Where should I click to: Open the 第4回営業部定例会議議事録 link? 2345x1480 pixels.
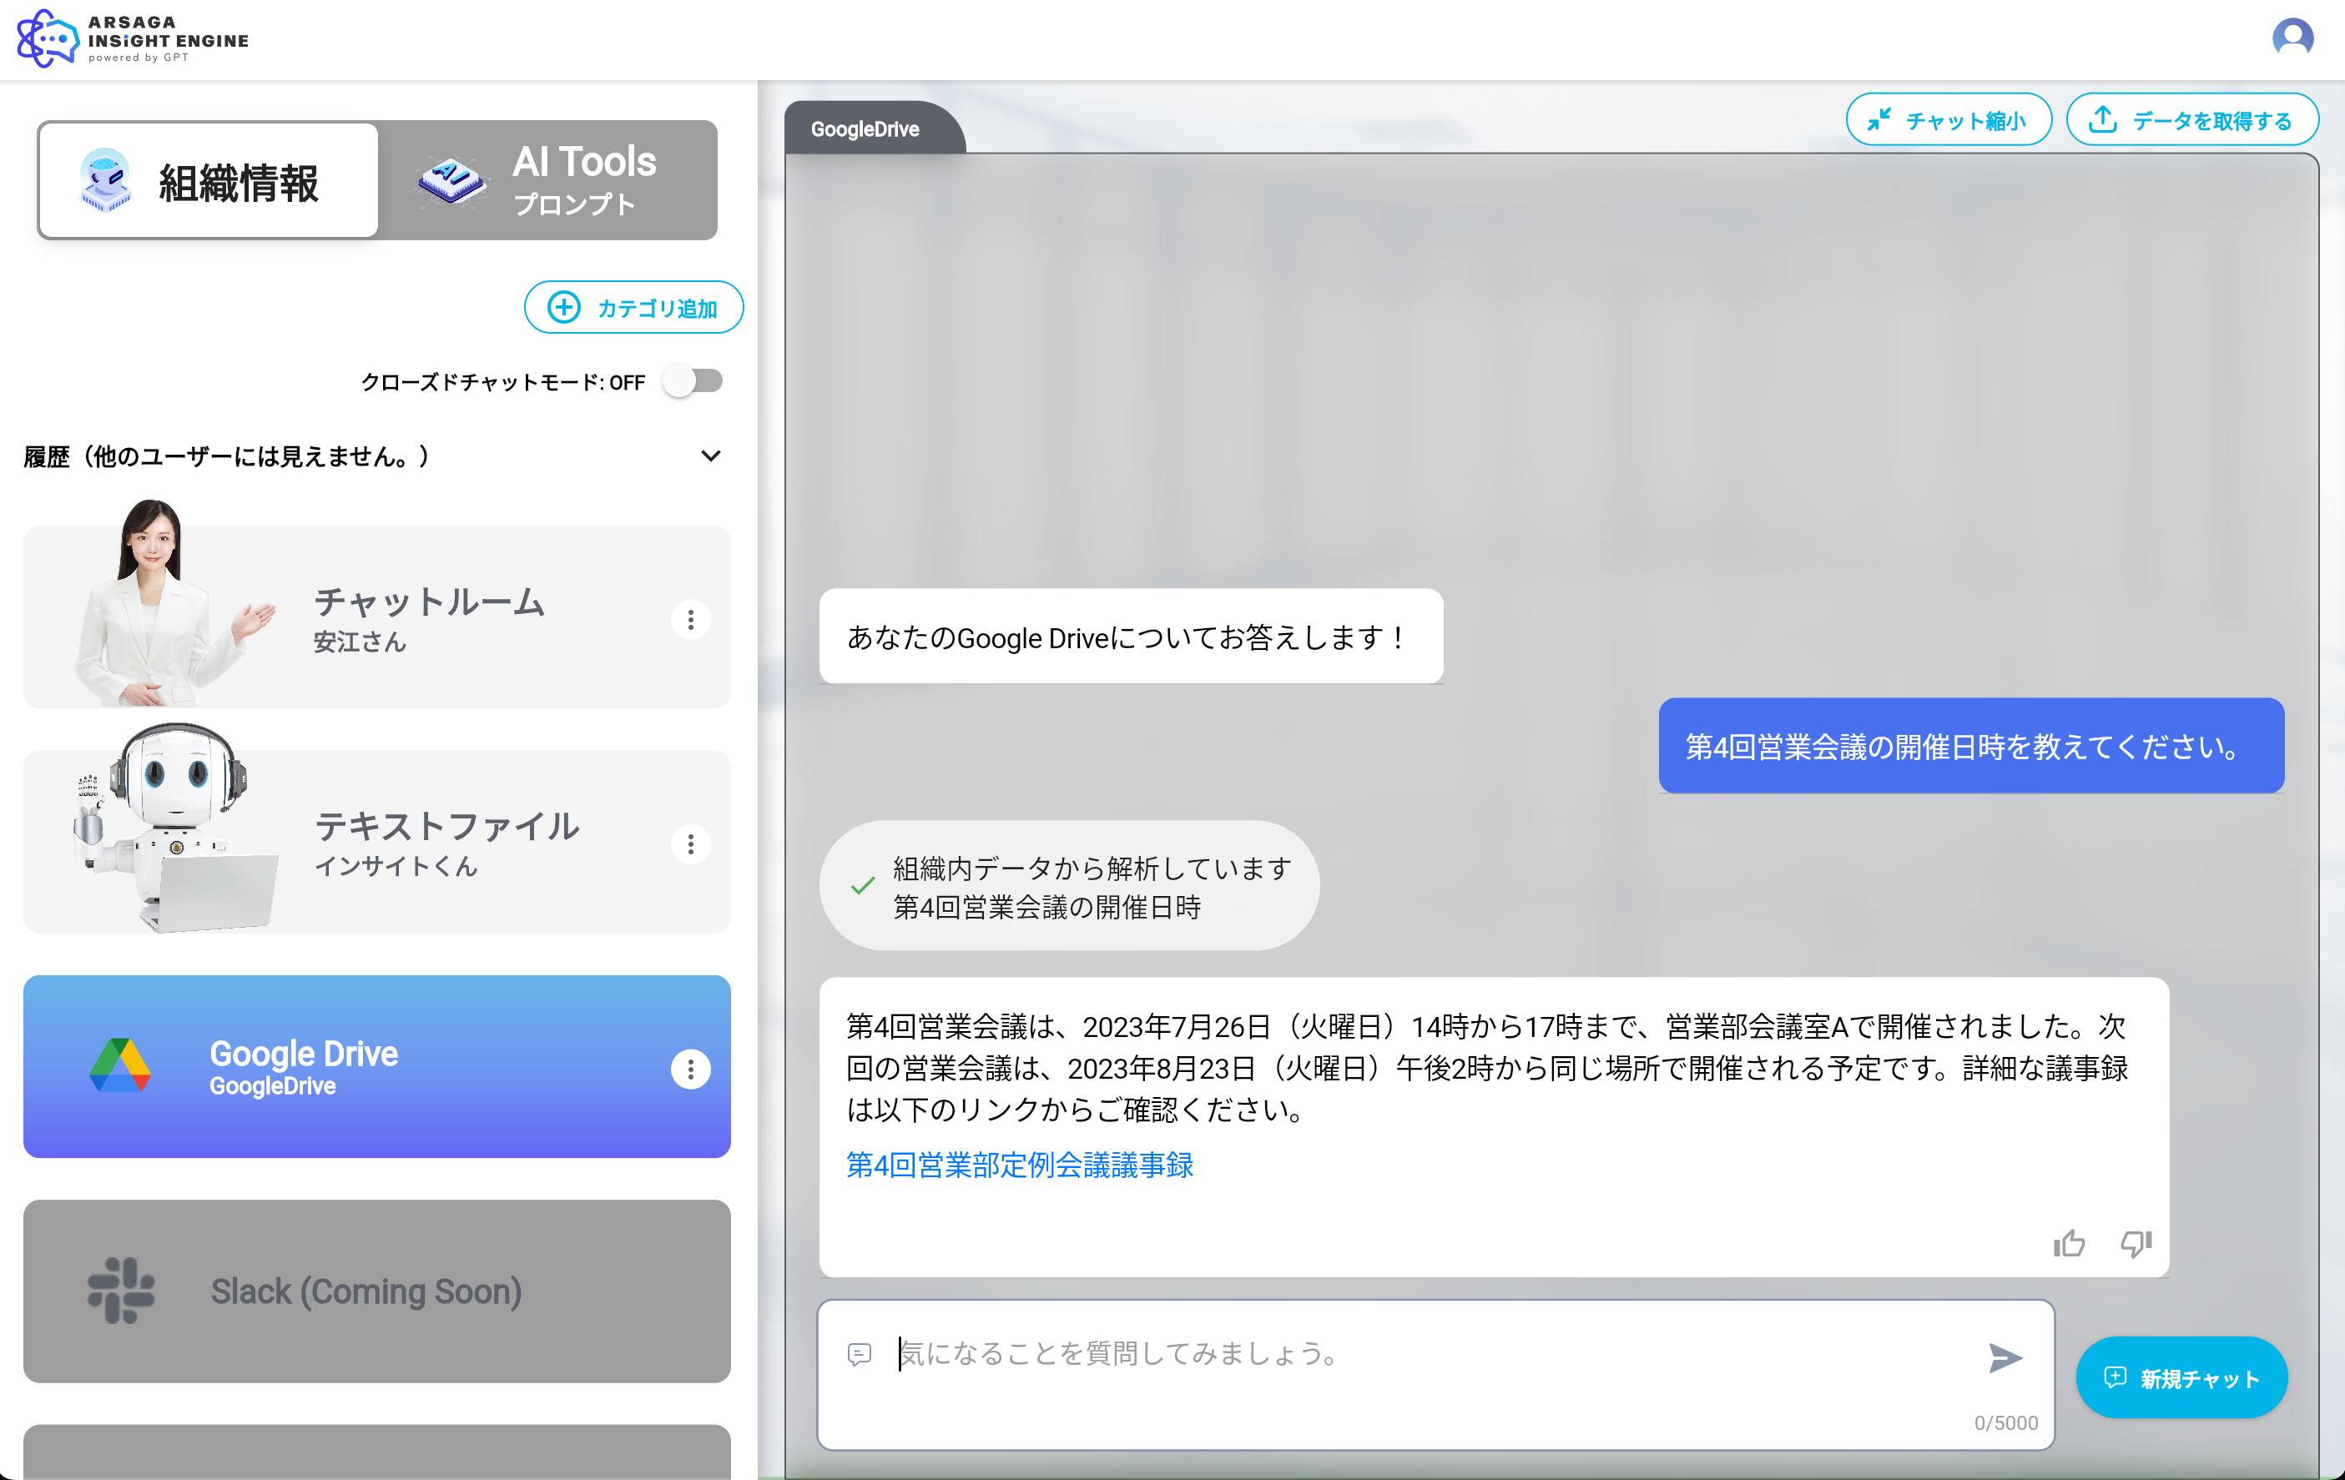click(x=1020, y=1165)
